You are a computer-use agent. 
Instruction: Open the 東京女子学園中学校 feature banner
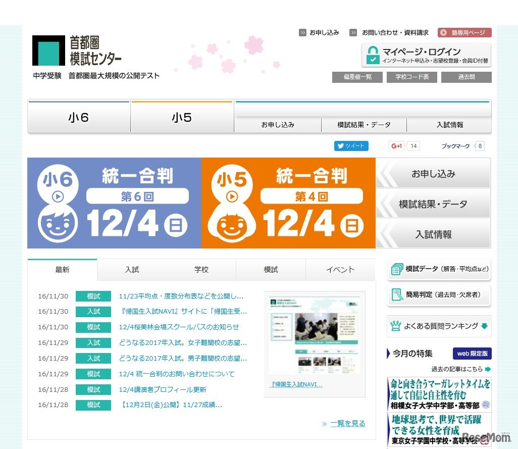tap(439, 429)
